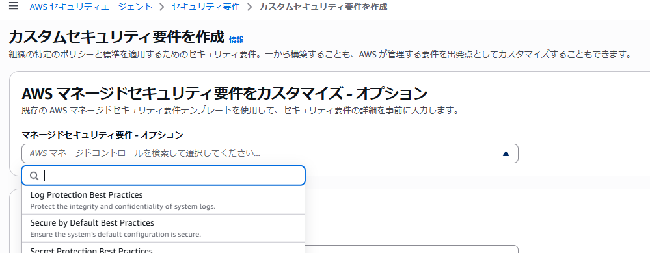Screen dimensions: 650x253
Task: Select Log Protection Best Practices option
Action: 163,200
